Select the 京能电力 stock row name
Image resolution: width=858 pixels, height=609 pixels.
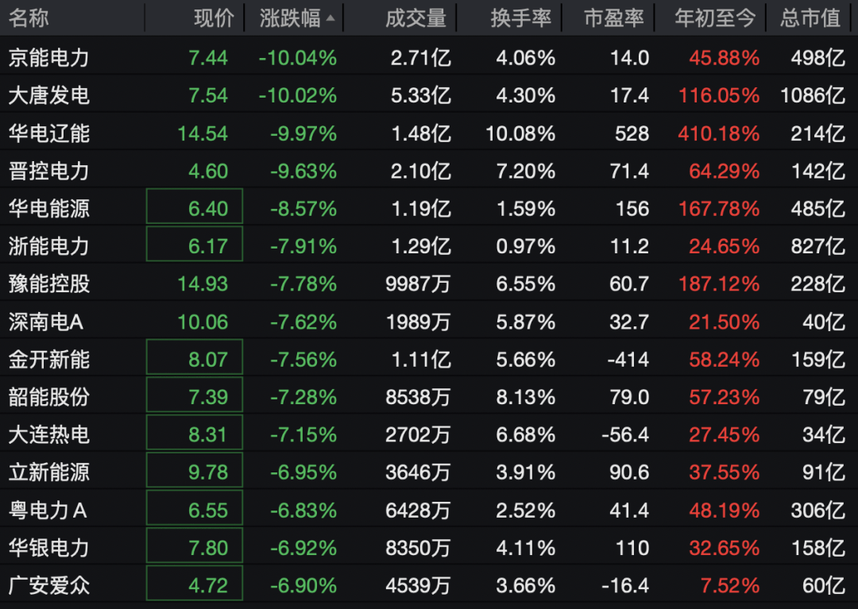(x=48, y=58)
